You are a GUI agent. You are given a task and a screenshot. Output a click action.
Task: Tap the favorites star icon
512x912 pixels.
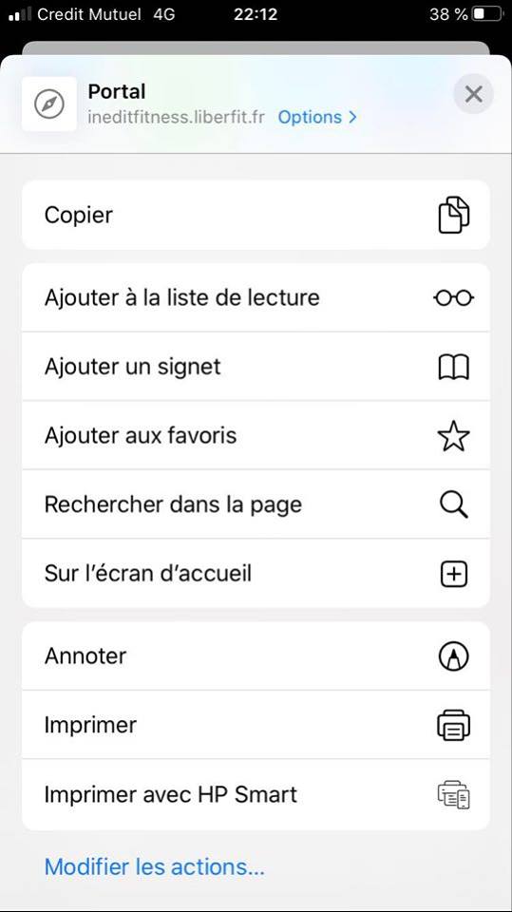coord(453,436)
